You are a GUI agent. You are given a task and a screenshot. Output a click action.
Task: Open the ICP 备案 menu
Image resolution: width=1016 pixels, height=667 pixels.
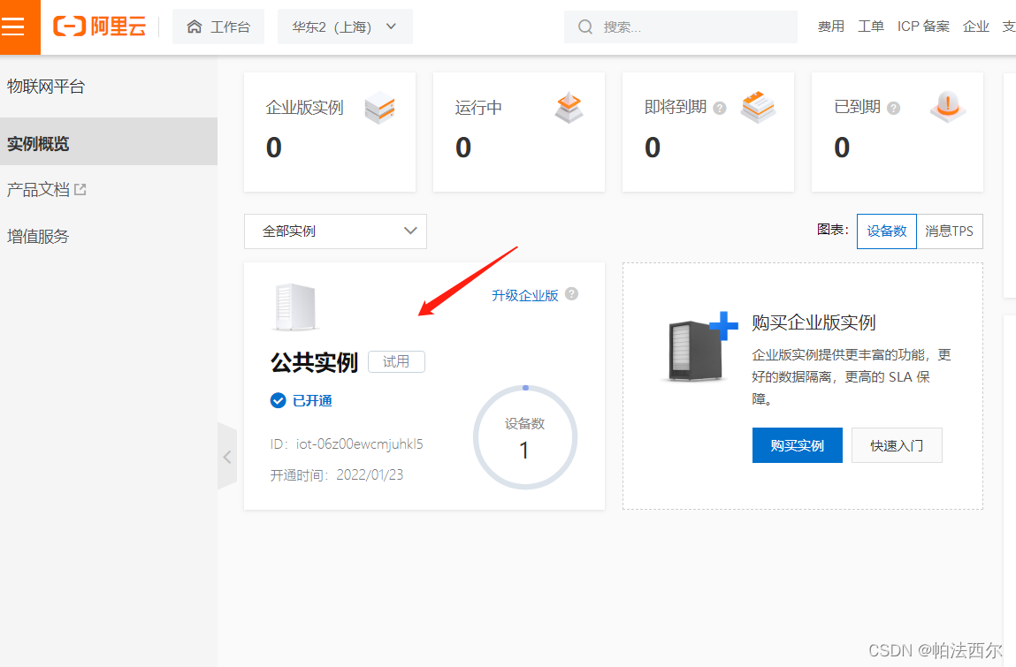[x=923, y=27]
